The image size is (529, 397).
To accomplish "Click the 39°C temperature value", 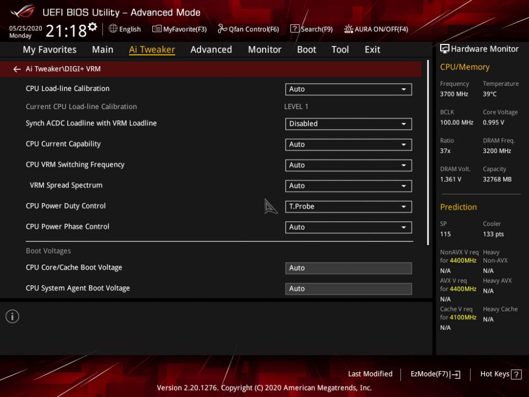I will tap(489, 94).
